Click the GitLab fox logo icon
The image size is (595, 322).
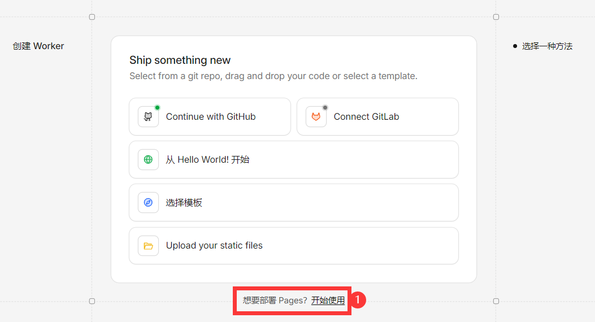click(x=316, y=117)
